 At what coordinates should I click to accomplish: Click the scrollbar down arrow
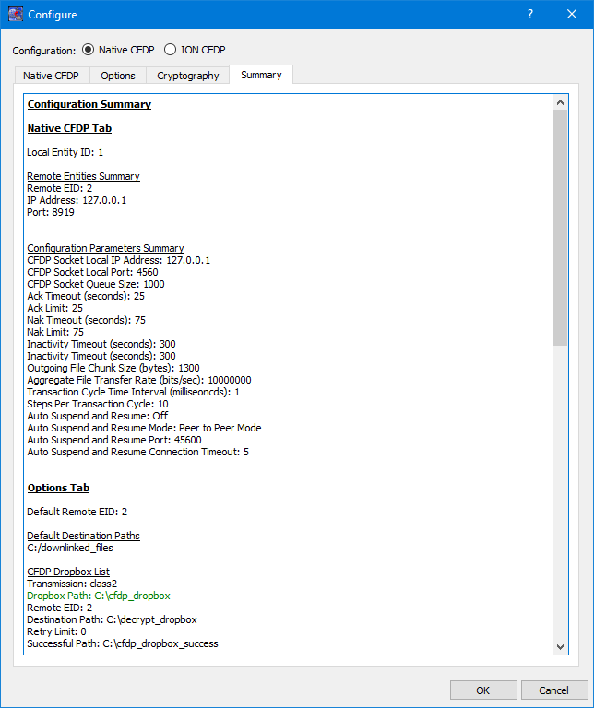tap(561, 647)
